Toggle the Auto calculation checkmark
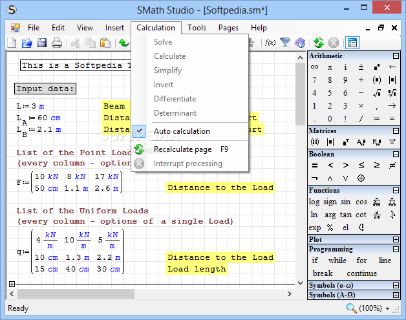This screenshot has width=406, height=320. click(x=139, y=131)
